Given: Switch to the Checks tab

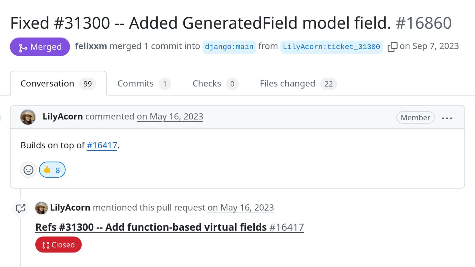Looking at the screenshot, I should pos(215,84).
